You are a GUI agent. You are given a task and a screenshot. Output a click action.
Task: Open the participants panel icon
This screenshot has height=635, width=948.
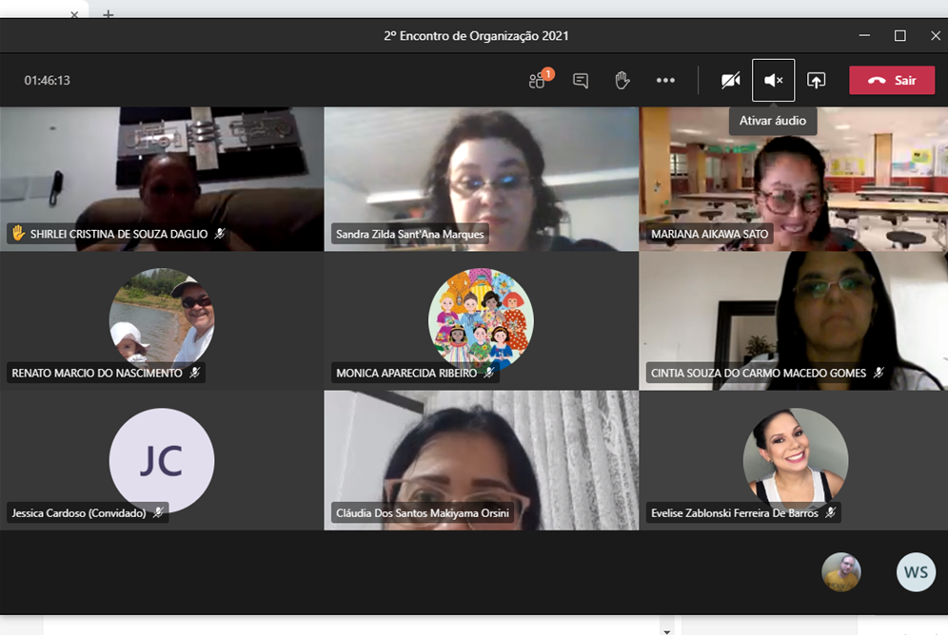click(x=540, y=79)
